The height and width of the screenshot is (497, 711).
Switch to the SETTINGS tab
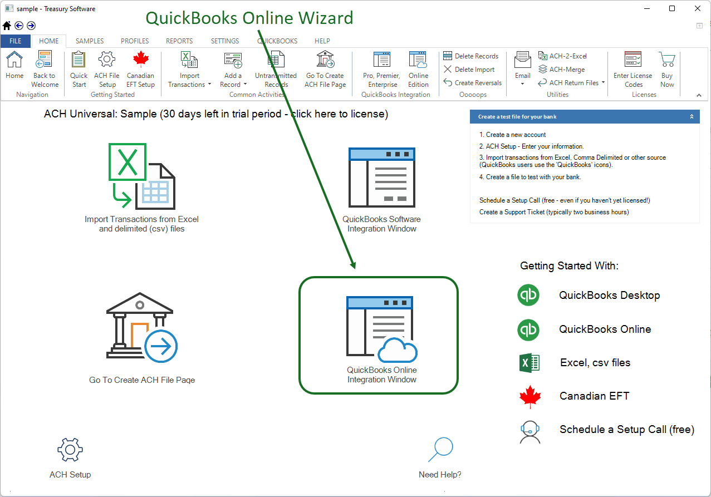tap(225, 41)
